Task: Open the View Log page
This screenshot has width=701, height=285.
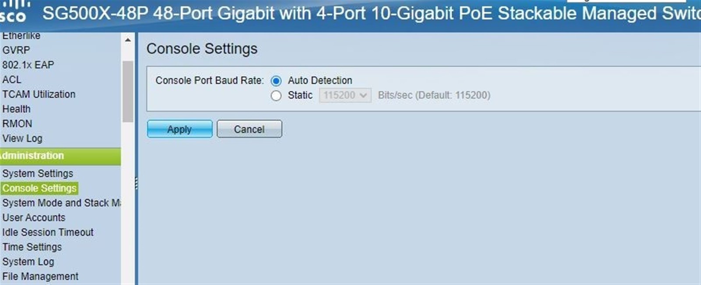Action: point(22,139)
